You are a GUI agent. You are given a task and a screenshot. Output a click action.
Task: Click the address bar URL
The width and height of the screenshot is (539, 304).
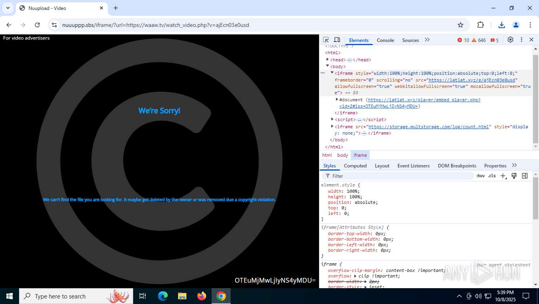(x=156, y=25)
